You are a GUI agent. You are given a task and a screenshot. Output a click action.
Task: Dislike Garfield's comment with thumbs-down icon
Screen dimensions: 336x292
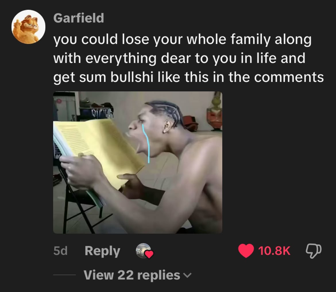pyautogui.click(x=314, y=251)
